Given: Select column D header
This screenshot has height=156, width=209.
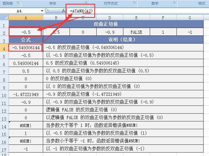Looking at the screenshot, I should tap(110, 18).
